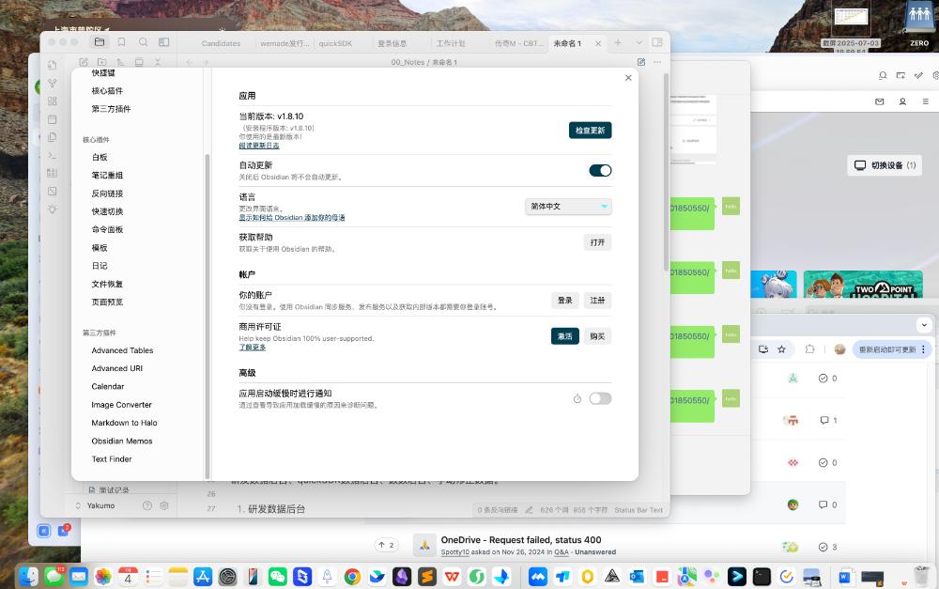Open bookmarks via the bookmark icon
This screenshot has height=589, width=939.
[x=121, y=42]
